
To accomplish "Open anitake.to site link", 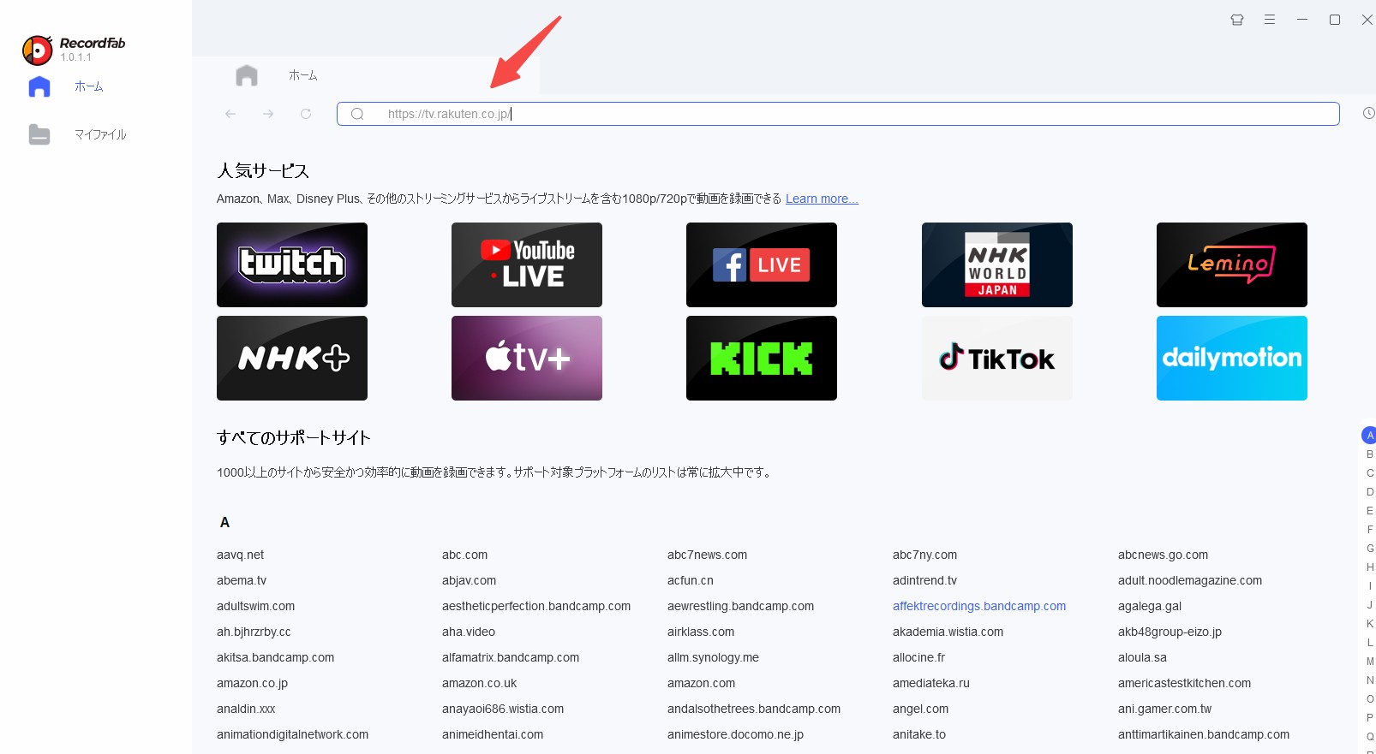I will [x=919, y=734].
